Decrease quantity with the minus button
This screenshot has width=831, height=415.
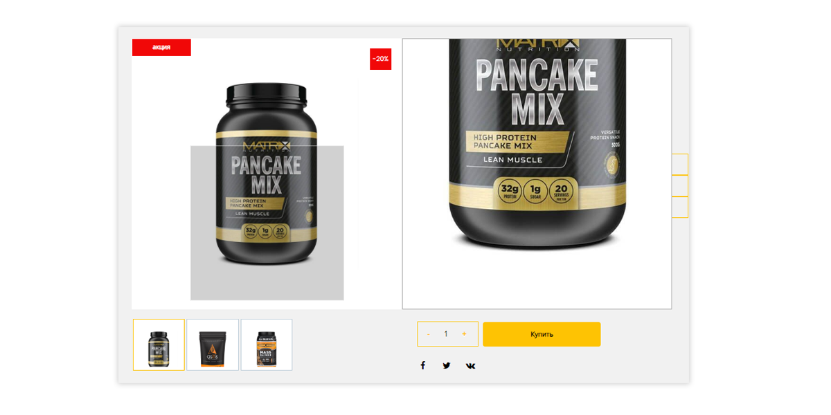pyautogui.click(x=428, y=334)
